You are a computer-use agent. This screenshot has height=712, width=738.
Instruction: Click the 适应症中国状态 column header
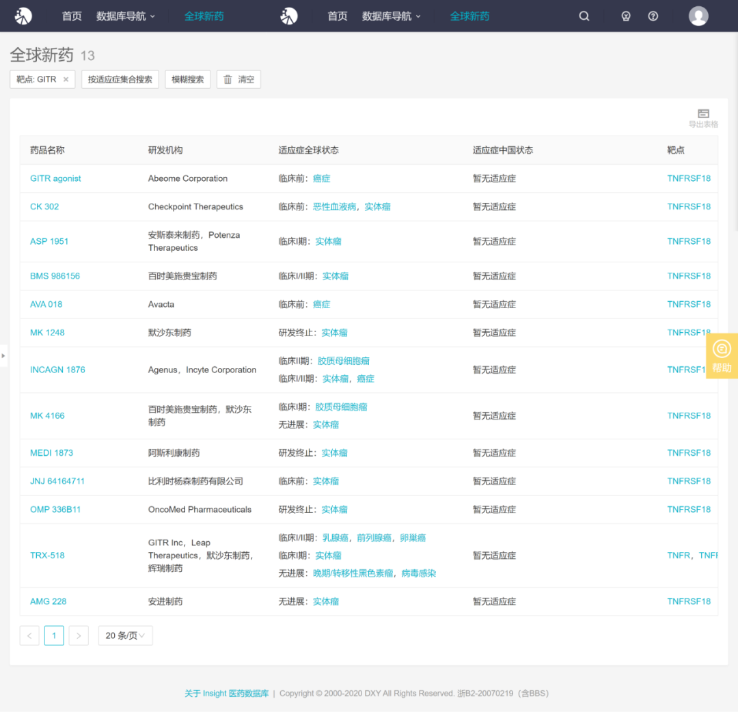tap(503, 150)
